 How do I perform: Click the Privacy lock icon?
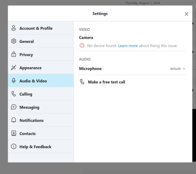coord(14,54)
